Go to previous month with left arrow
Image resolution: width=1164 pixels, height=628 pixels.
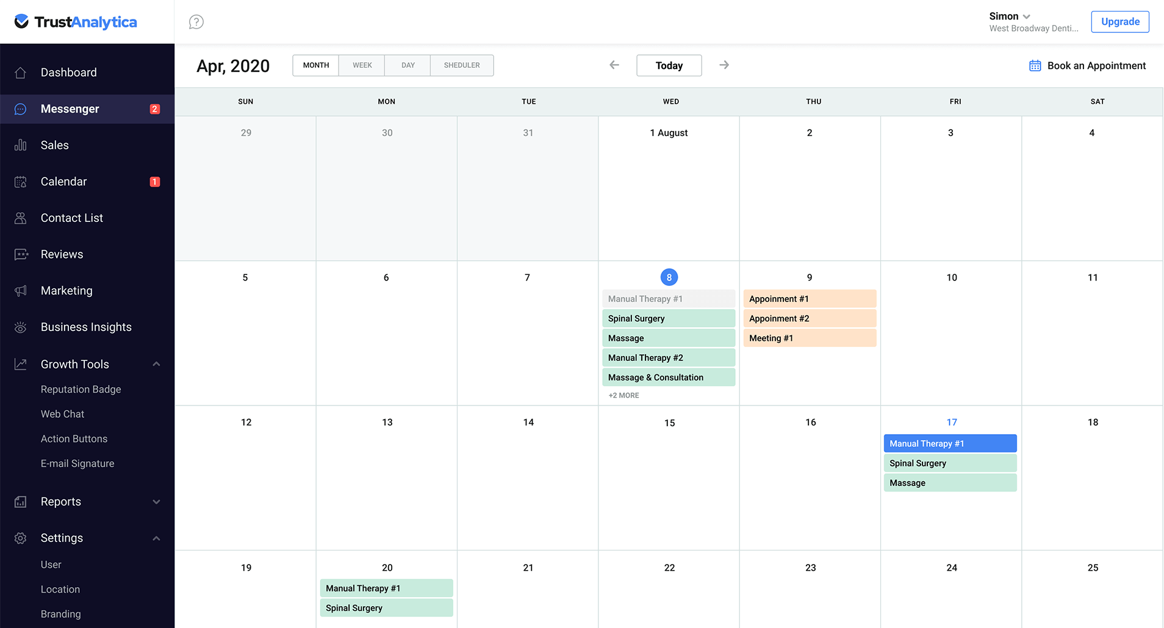click(614, 65)
